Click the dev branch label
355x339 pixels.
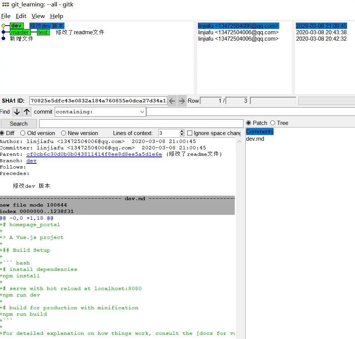[17, 26]
